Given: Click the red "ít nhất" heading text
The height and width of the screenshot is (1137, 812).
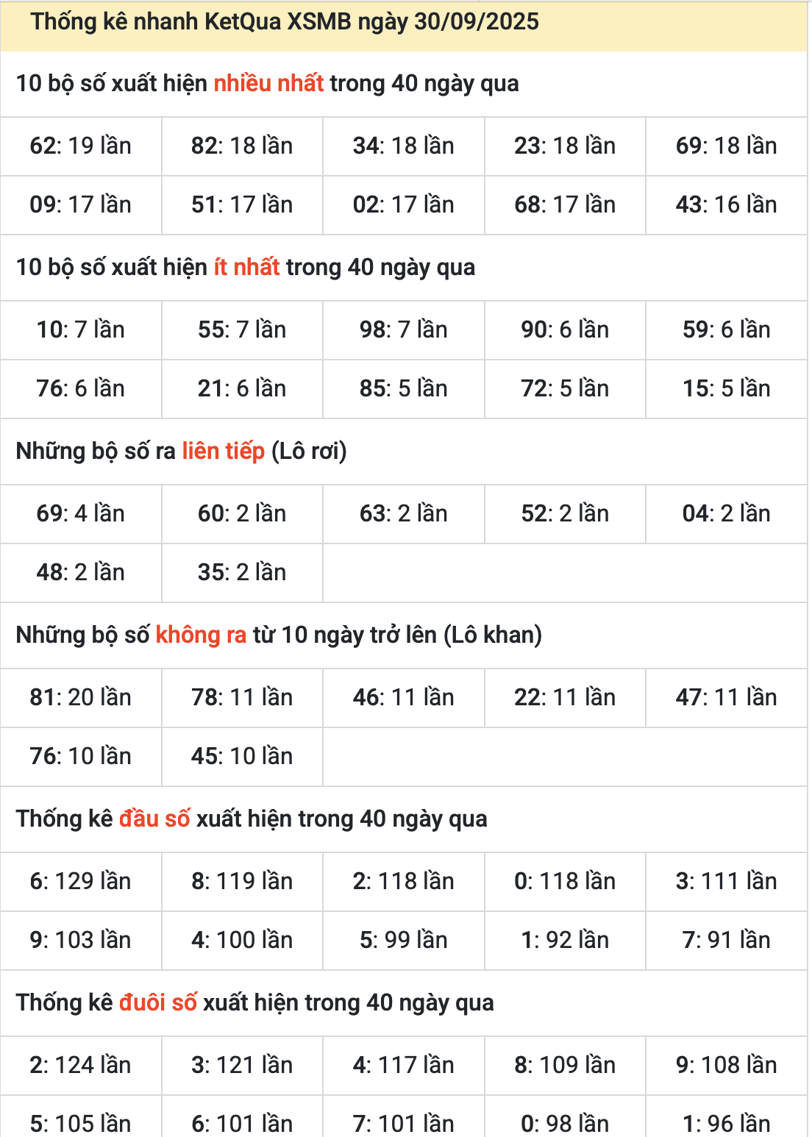Looking at the screenshot, I should coord(246,268).
